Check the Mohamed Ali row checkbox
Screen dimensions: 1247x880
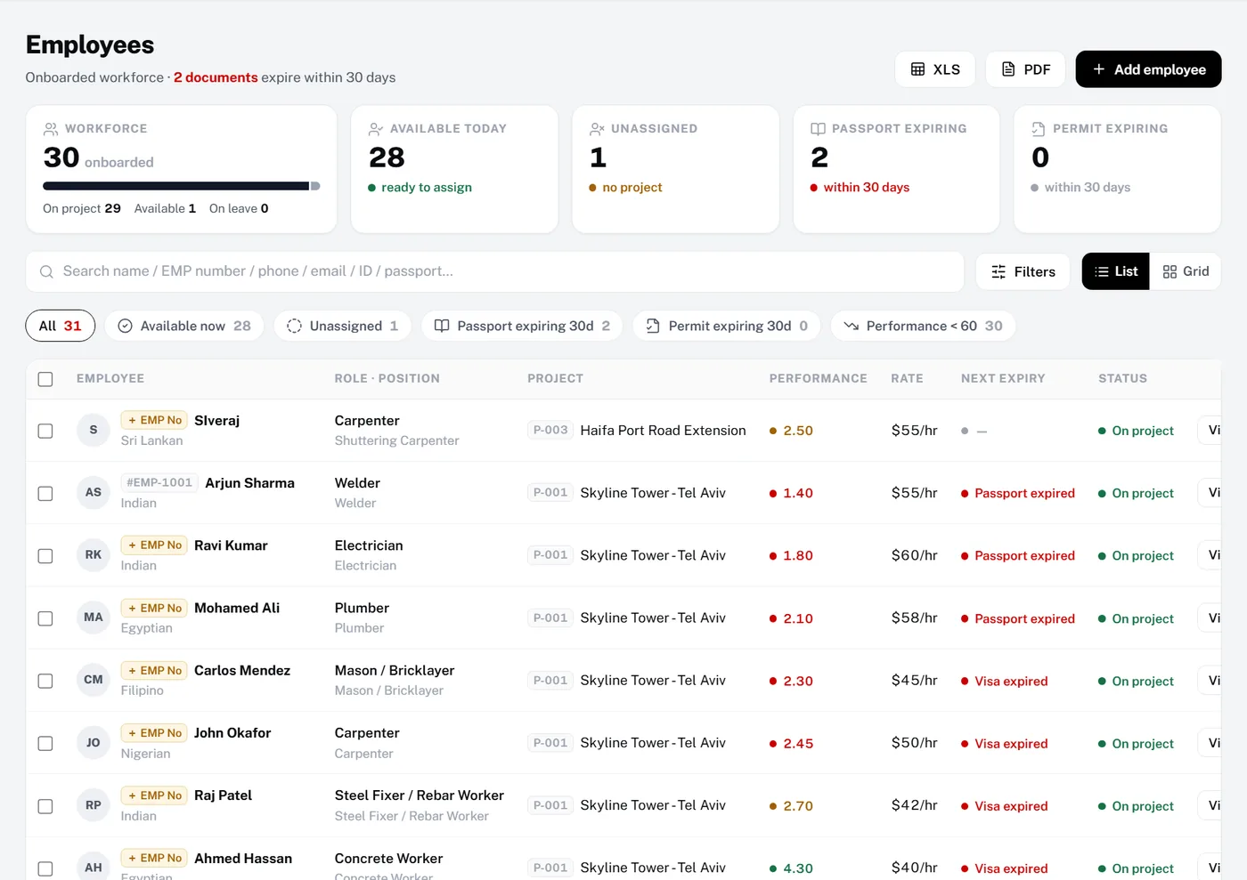[x=45, y=618]
